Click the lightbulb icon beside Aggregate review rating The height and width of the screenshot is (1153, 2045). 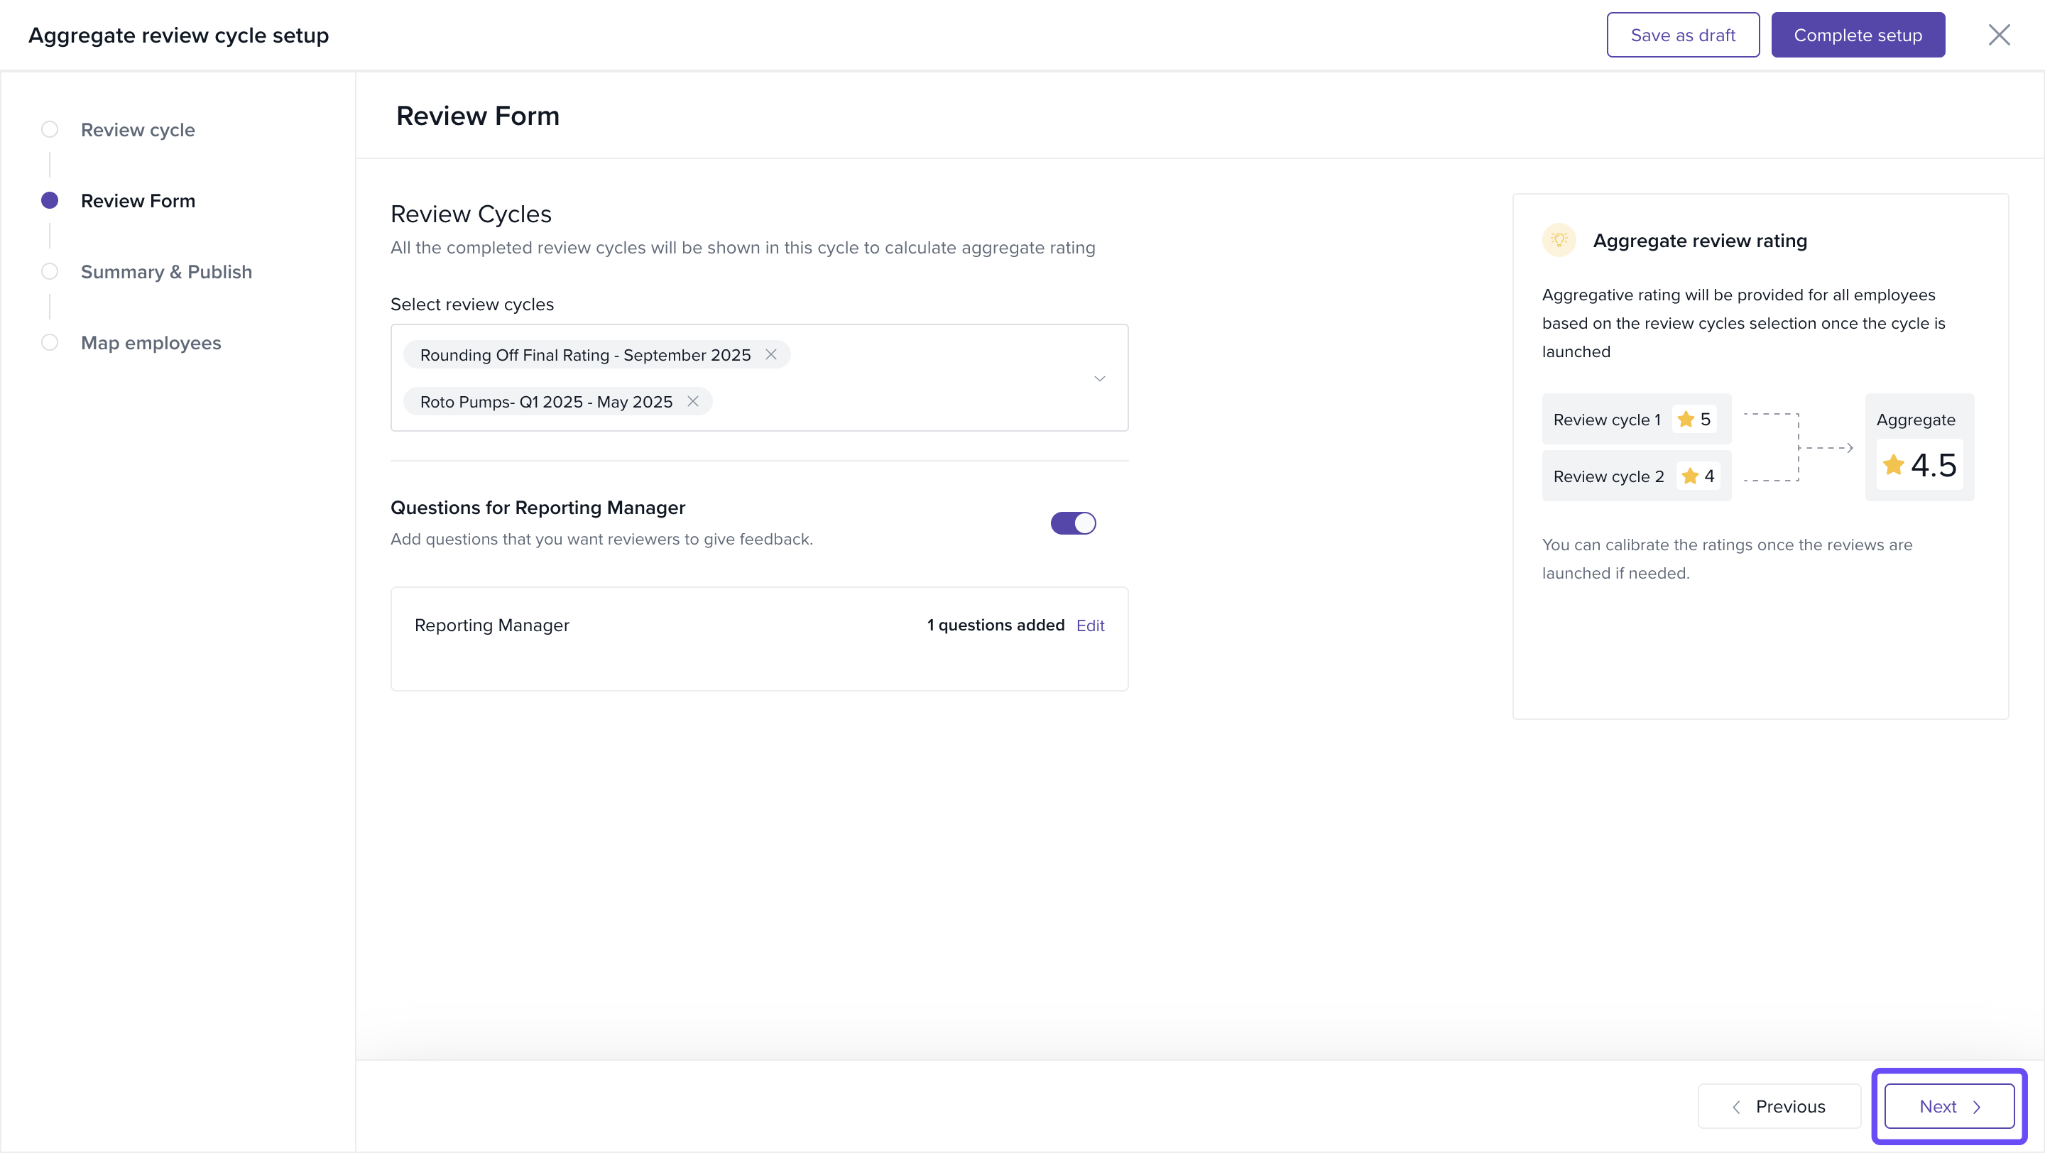(1559, 241)
